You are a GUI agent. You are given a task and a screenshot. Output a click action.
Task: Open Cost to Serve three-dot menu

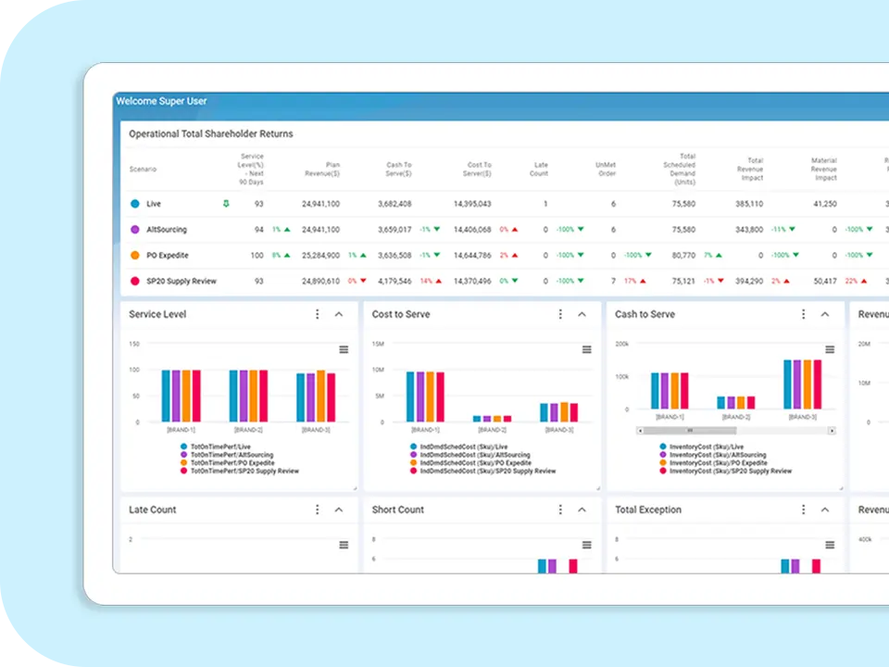click(560, 315)
